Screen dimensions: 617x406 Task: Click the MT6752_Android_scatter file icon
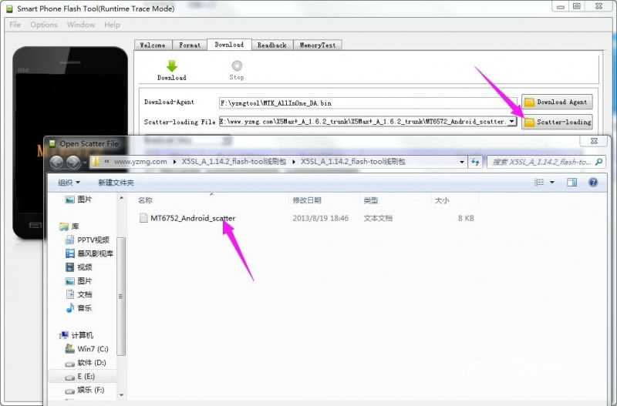[x=143, y=218]
